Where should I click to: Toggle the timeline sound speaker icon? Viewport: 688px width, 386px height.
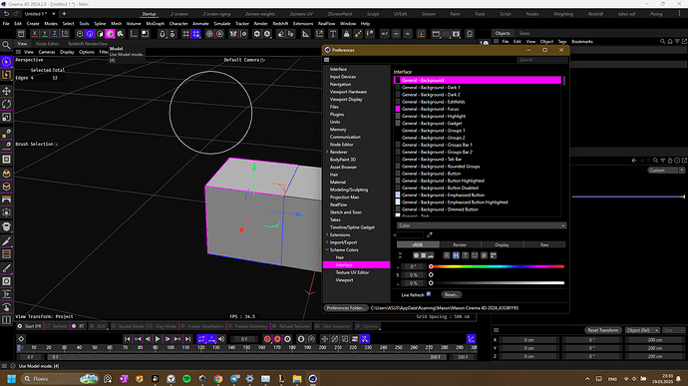click(221, 339)
